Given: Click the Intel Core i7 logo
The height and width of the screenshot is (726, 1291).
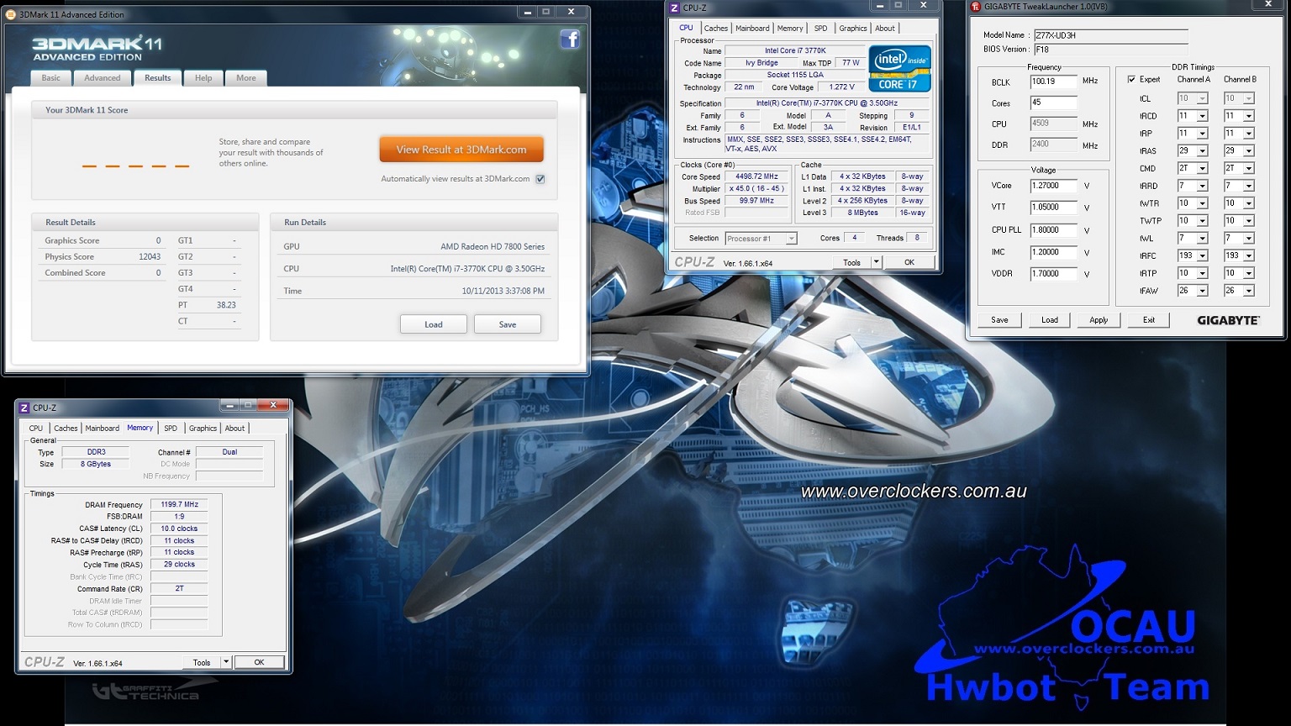Looking at the screenshot, I should [899, 69].
